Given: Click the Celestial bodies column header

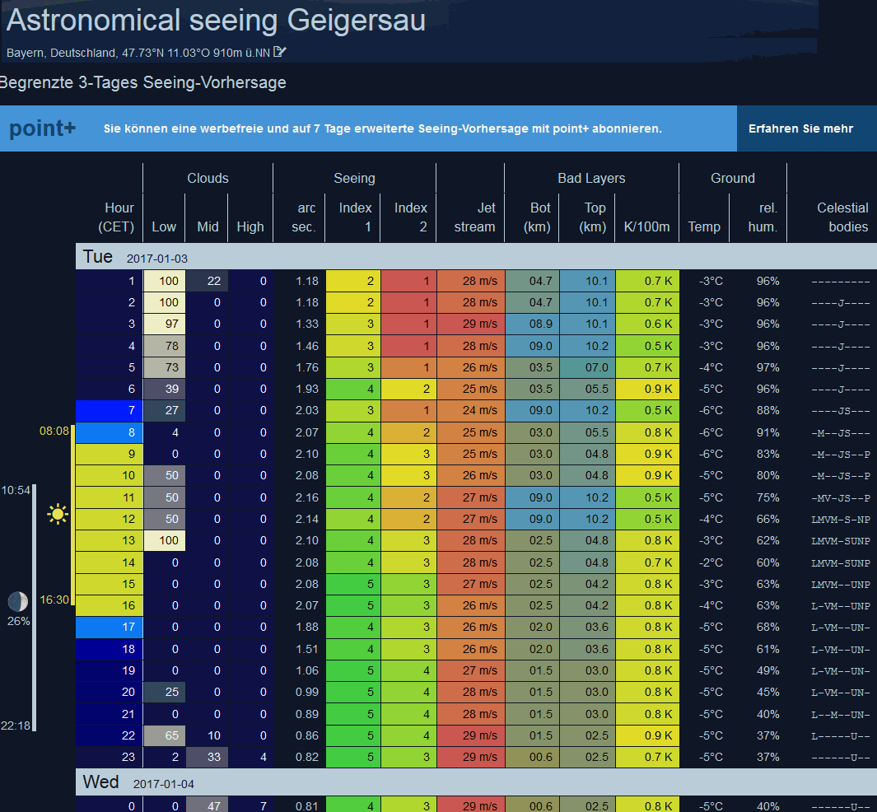Looking at the screenshot, I should 842,217.
